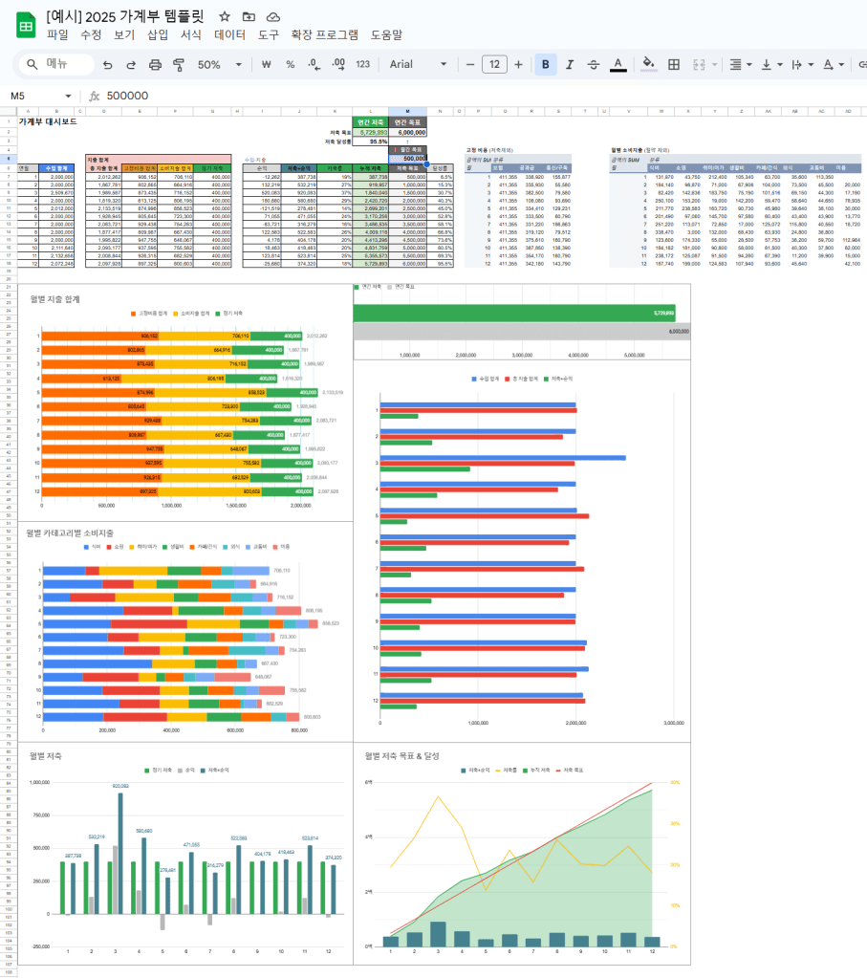Click the borders icon
867x978 pixels.
pos(674,65)
